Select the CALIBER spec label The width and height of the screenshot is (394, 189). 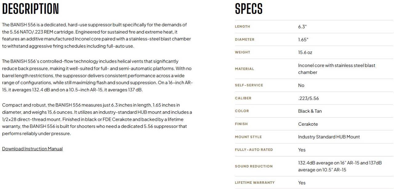pyautogui.click(x=243, y=98)
